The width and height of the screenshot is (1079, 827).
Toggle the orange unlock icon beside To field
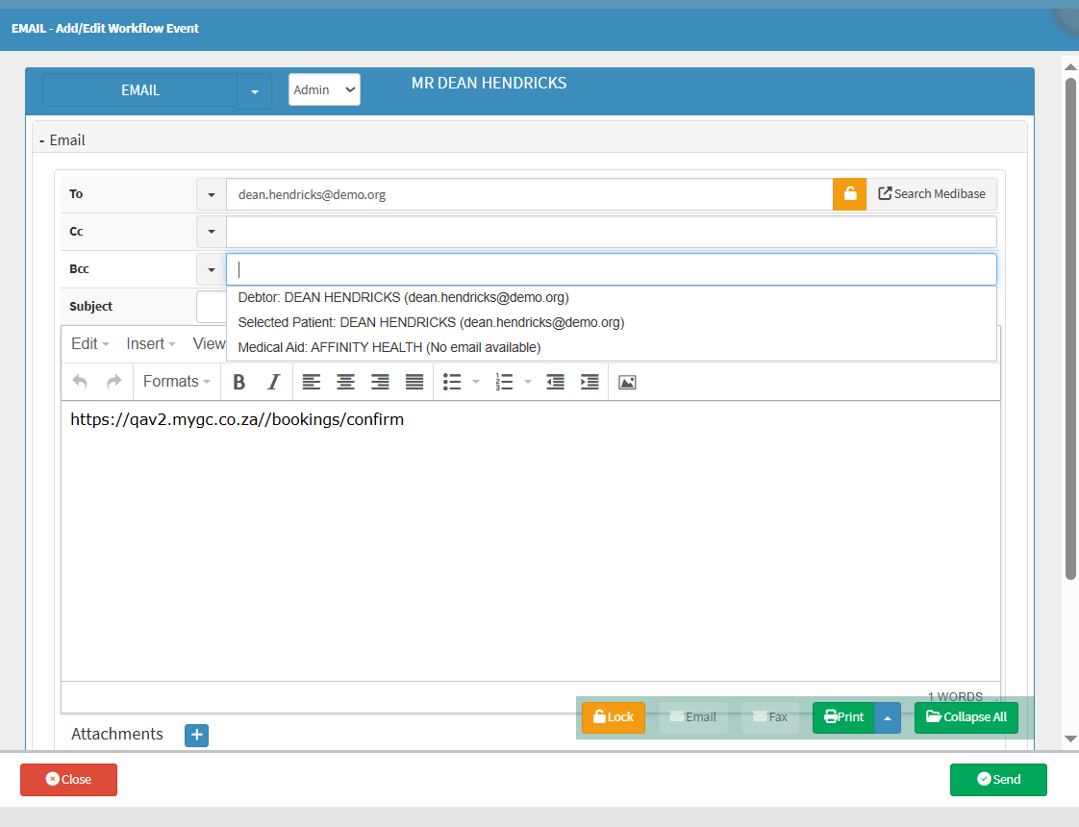(849, 194)
